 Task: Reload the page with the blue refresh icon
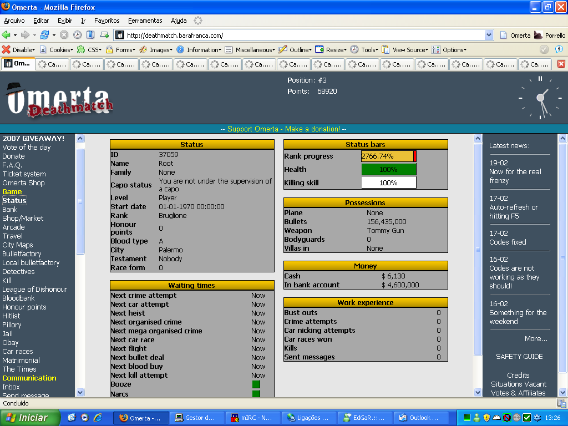[x=44, y=35]
